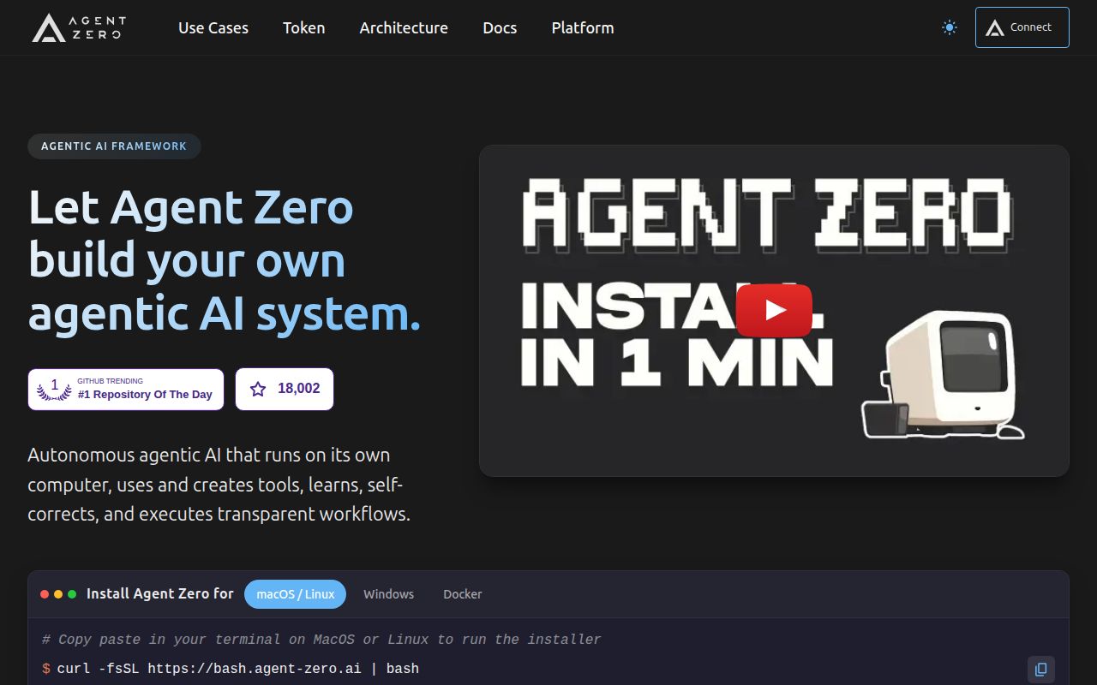Open the Use Cases menu
The height and width of the screenshot is (685, 1097).
coord(213,27)
